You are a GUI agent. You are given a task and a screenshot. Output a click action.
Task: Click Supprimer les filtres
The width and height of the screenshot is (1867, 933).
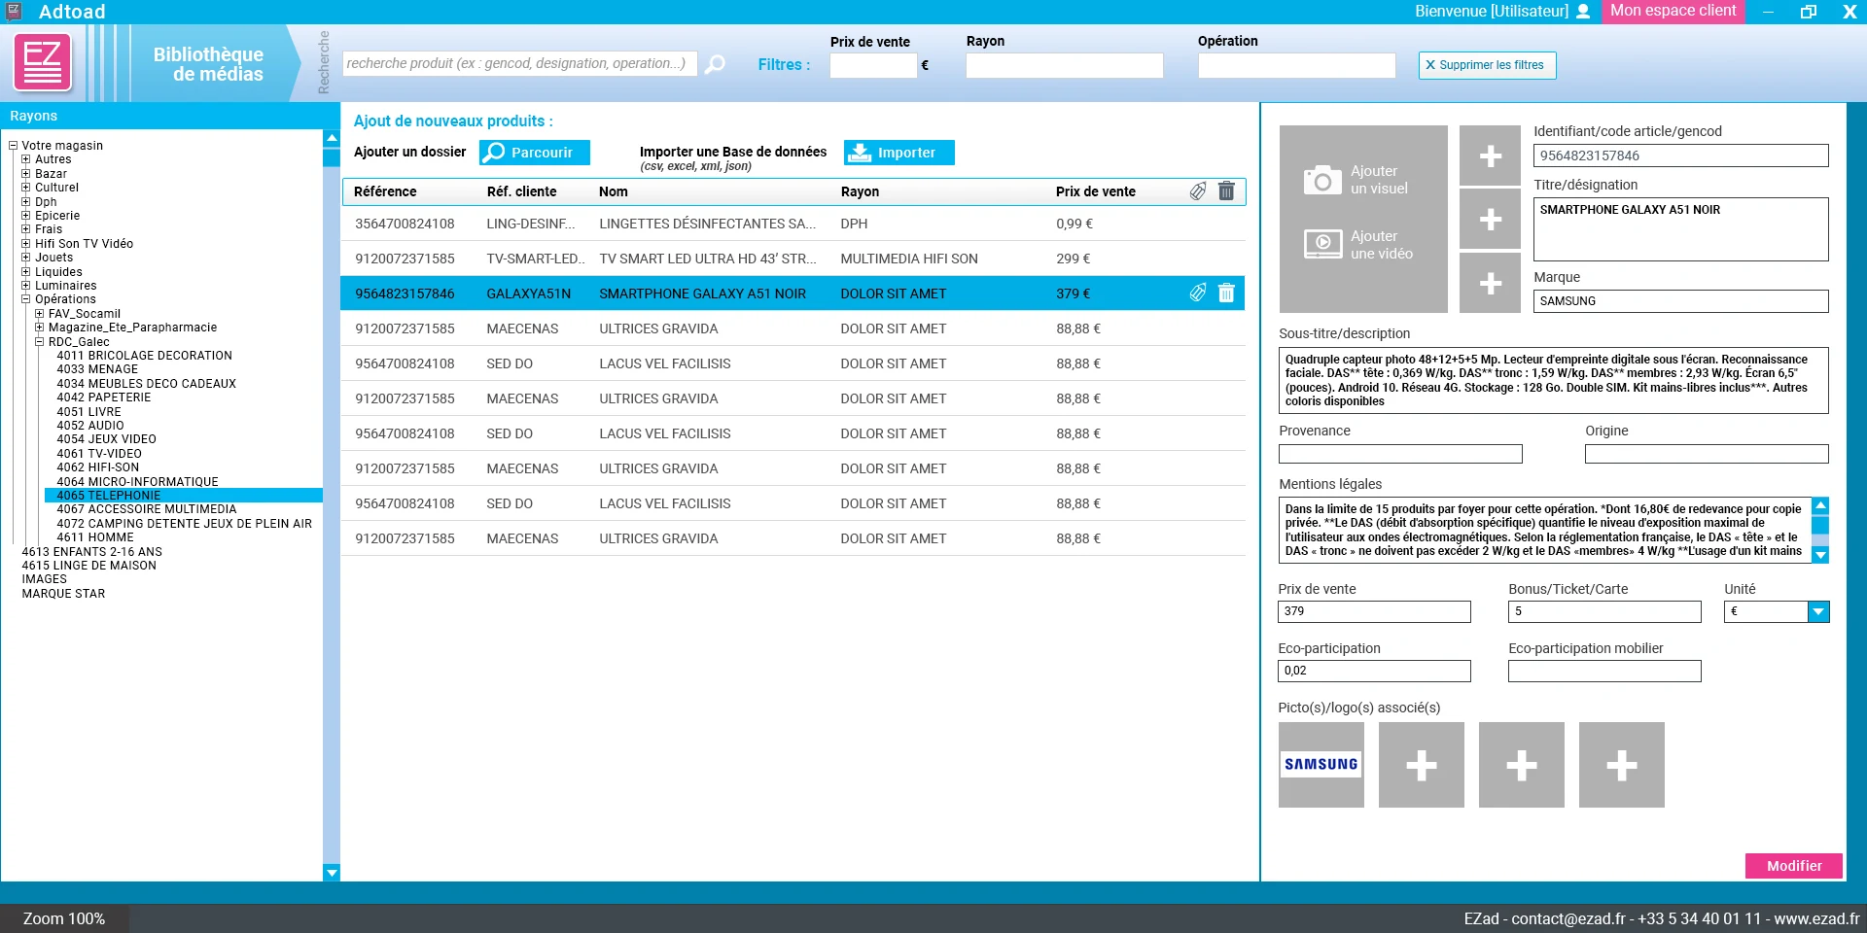1487,65
